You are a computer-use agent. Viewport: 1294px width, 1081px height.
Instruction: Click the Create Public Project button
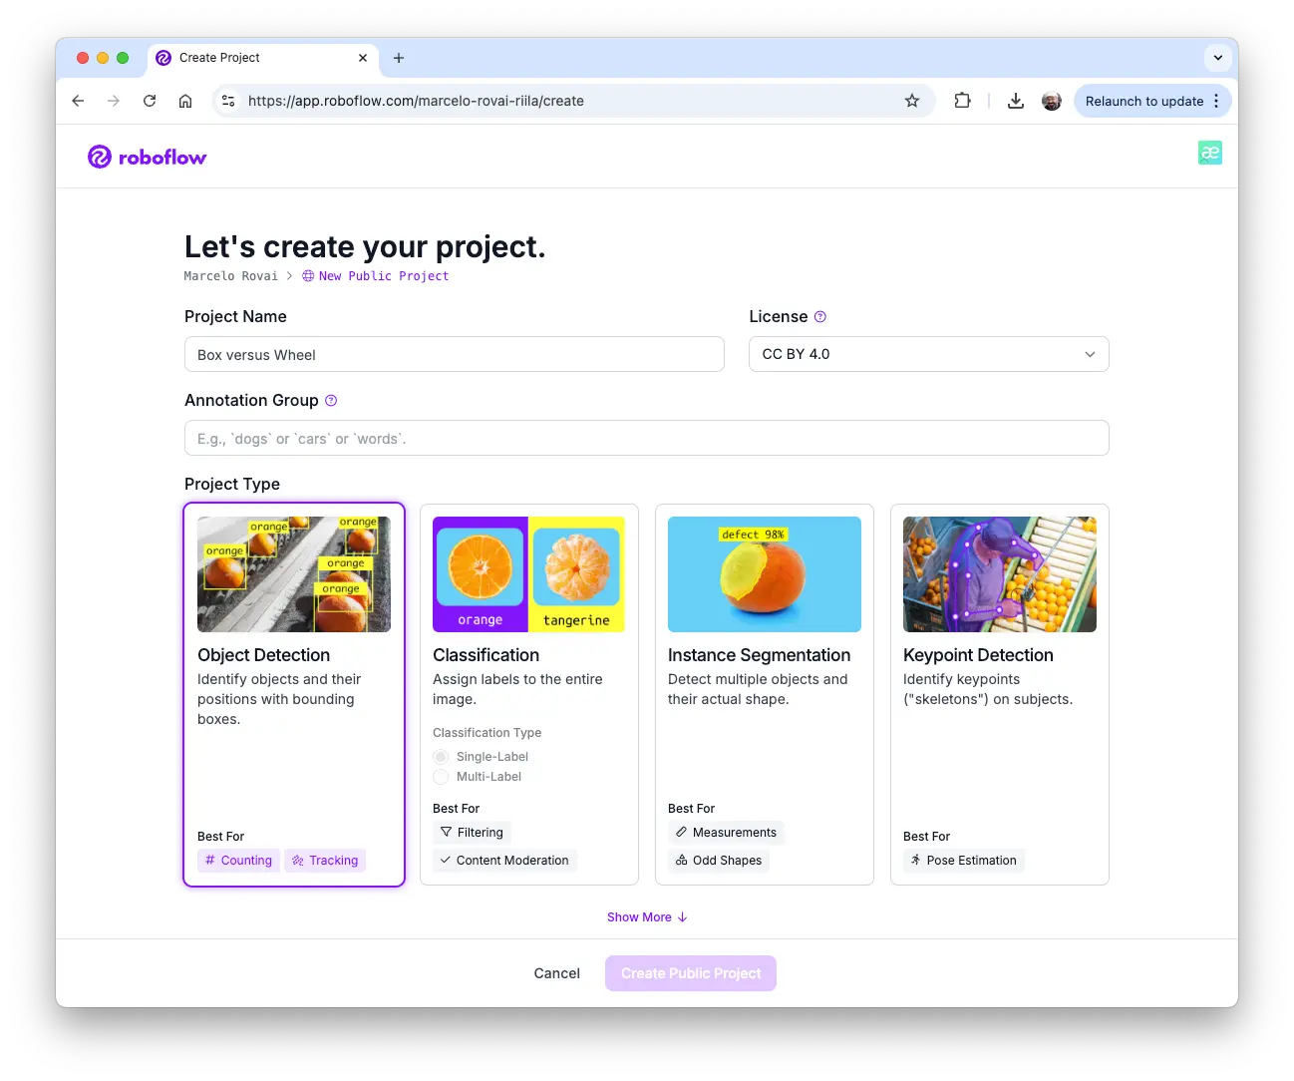[690, 973]
